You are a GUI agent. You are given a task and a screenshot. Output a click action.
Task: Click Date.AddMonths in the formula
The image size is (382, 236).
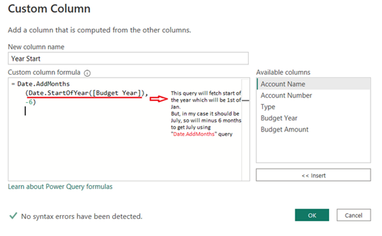pyautogui.click(x=43, y=83)
